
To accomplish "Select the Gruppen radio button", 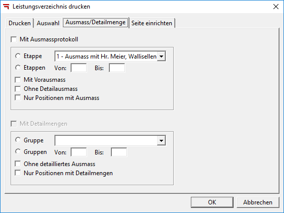I will tap(18, 152).
